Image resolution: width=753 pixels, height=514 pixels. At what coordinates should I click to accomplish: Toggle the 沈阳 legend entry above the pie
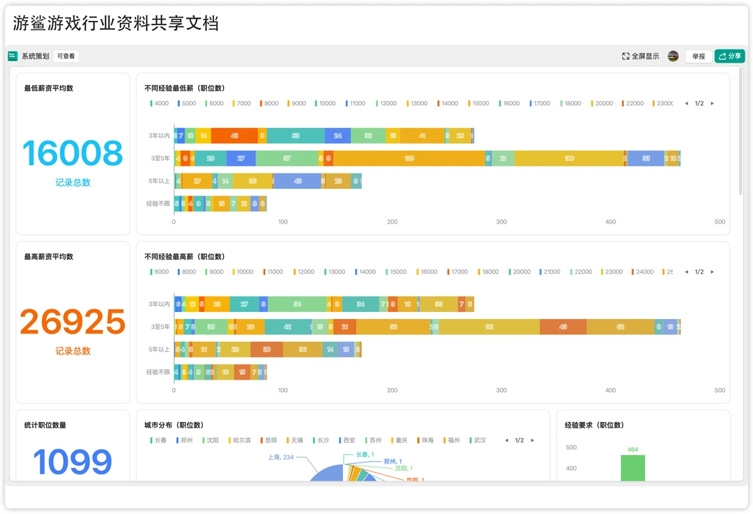[x=211, y=440]
